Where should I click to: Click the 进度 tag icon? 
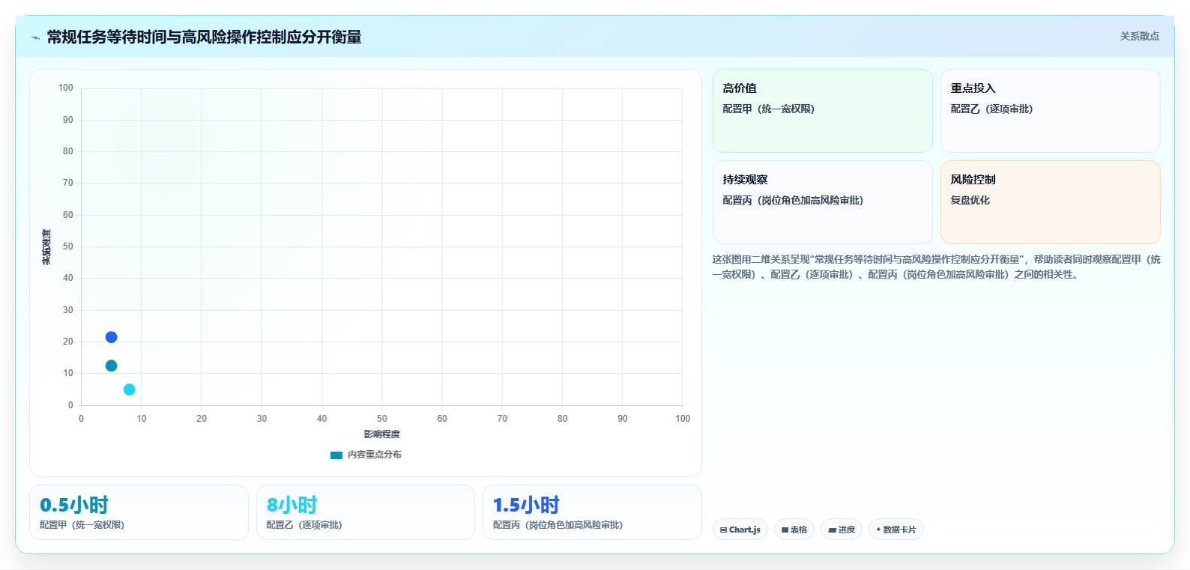pyautogui.click(x=832, y=530)
